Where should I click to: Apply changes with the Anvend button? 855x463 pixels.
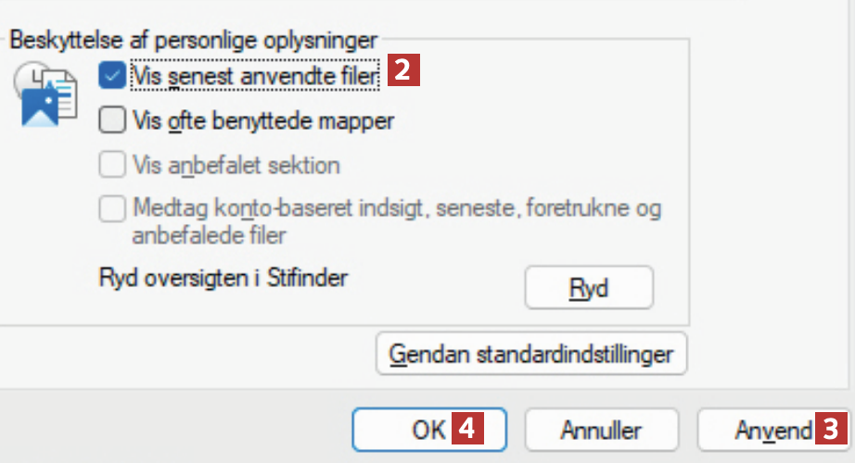760,430
